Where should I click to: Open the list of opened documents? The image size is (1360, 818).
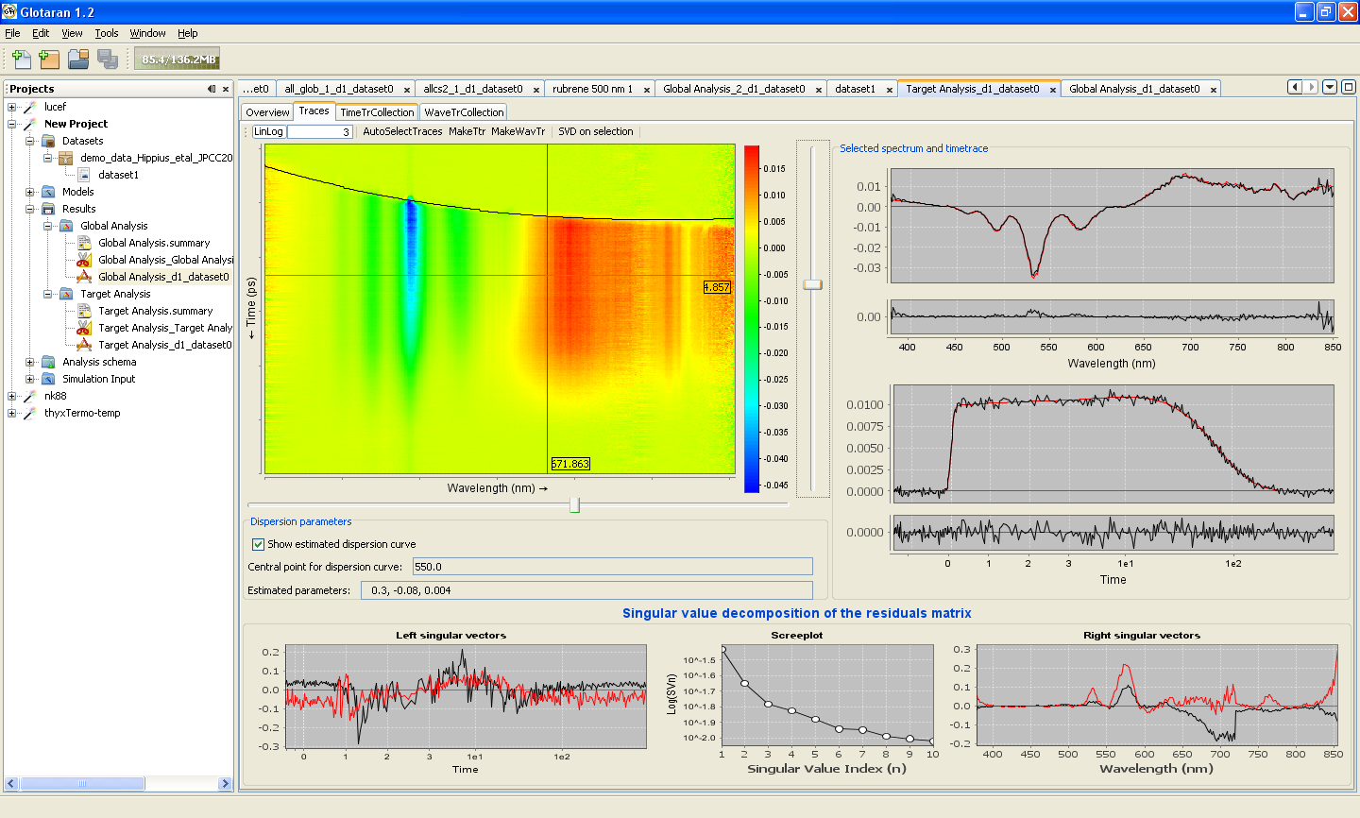pos(1330,87)
